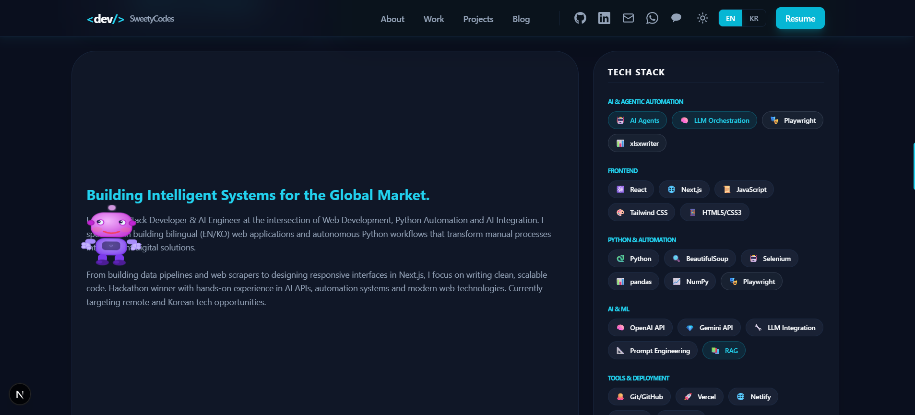Click the OpenAI API chip
Screen dimensions: 915x415
click(640, 328)
